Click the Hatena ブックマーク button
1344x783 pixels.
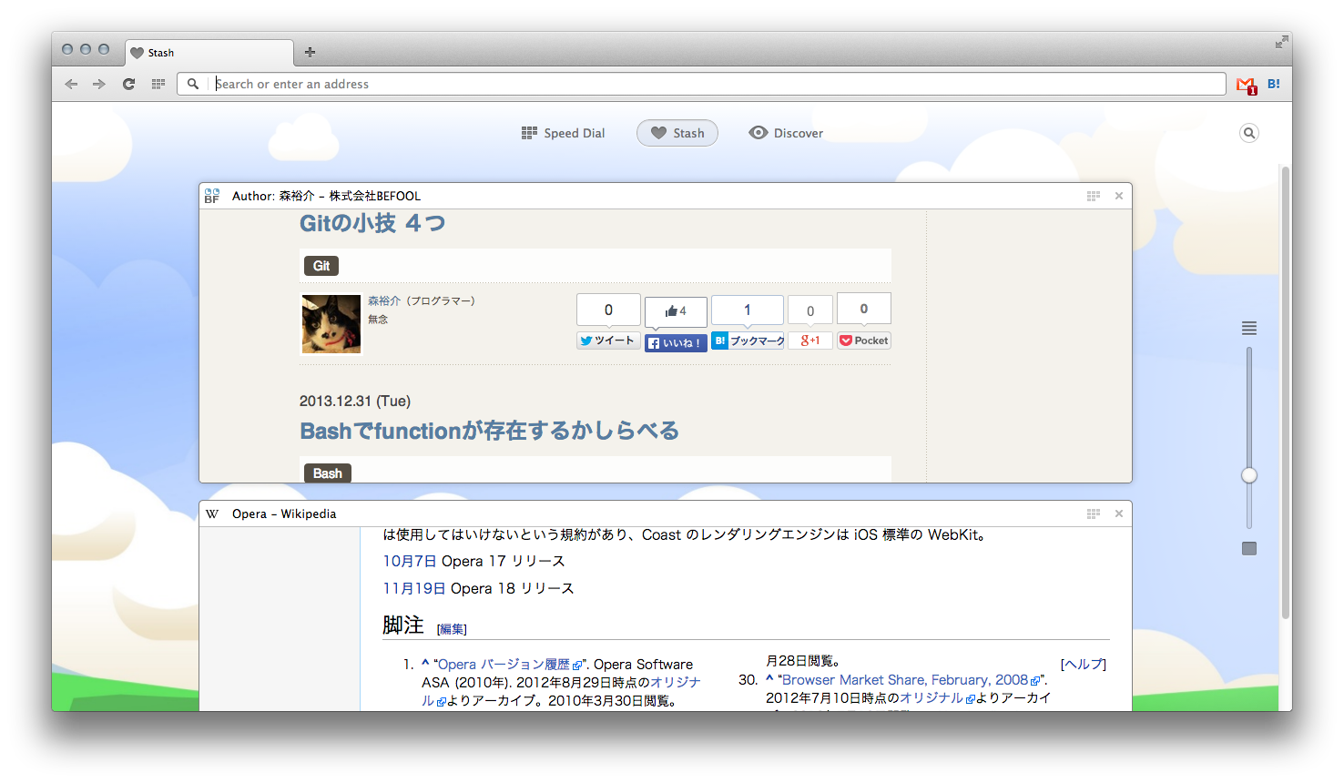pyautogui.click(x=748, y=341)
